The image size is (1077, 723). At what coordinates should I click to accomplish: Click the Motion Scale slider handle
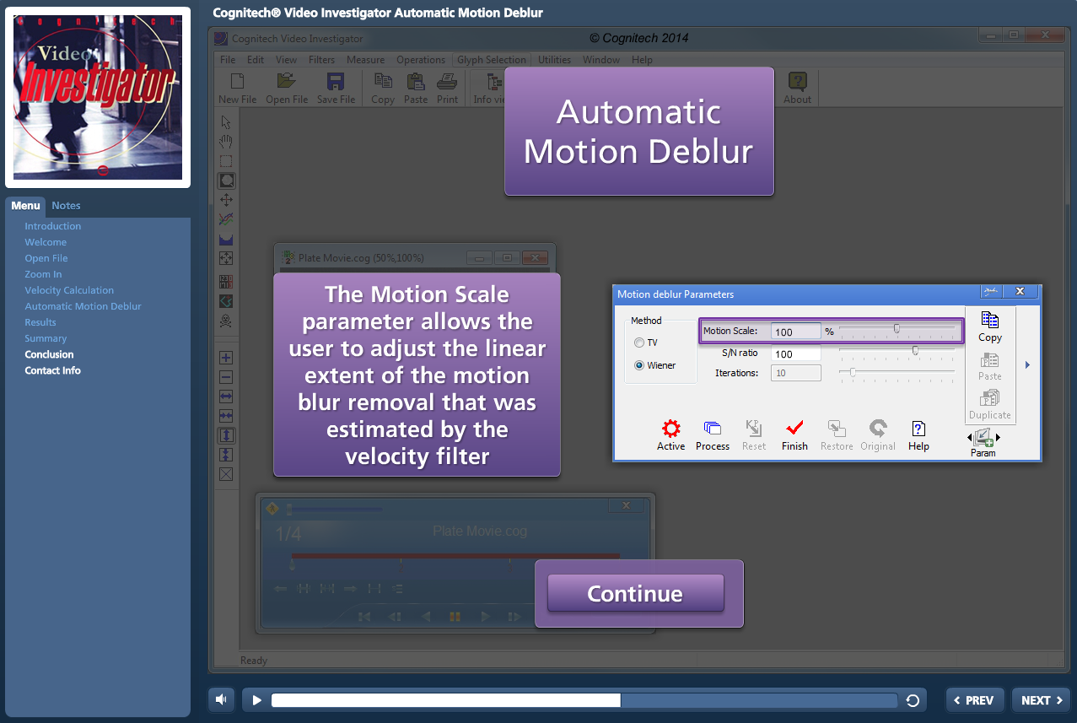(x=897, y=329)
